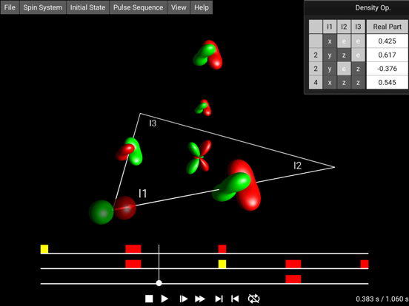The height and width of the screenshot is (306, 409).
Task: Select the yellow pulse on second channel
Action: coord(222,264)
